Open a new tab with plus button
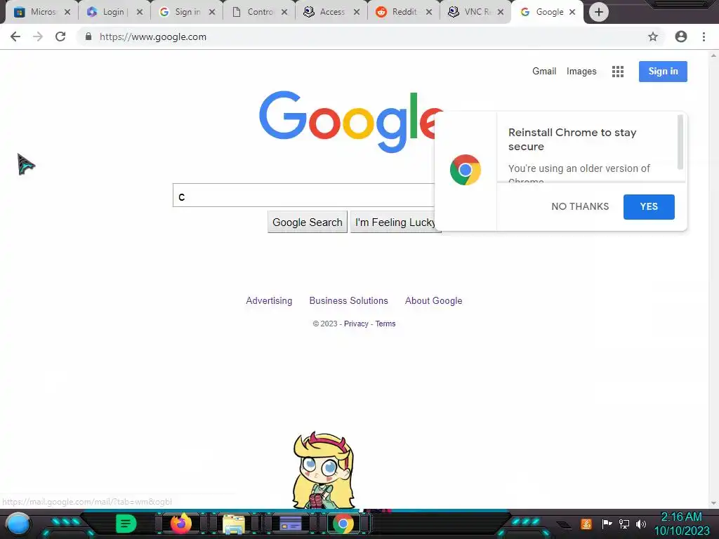719x539 pixels. coord(598,12)
